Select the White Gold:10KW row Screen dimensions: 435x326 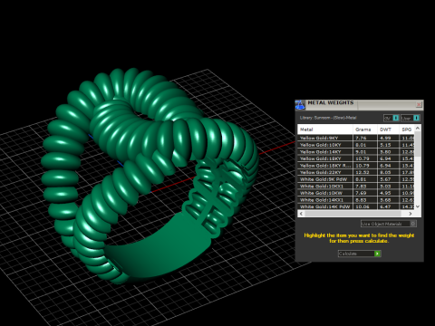click(x=356, y=193)
